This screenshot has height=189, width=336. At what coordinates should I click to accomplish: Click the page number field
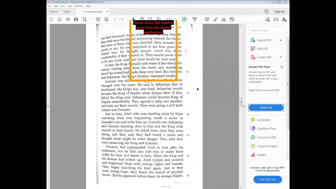(115, 19)
